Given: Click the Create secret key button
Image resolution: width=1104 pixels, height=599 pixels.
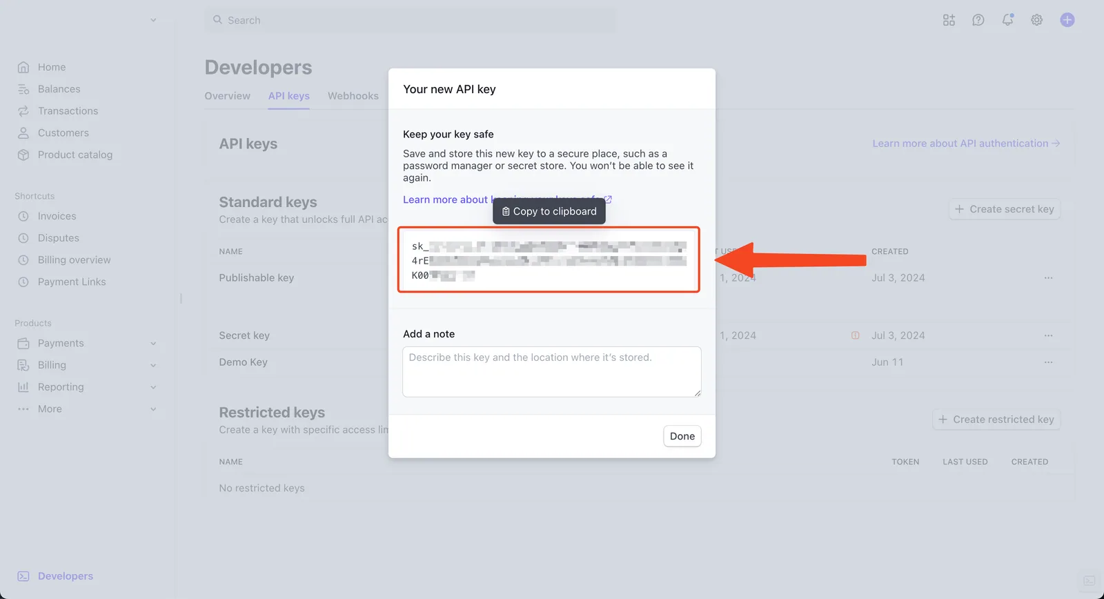Looking at the screenshot, I should tap(1005, 209).
